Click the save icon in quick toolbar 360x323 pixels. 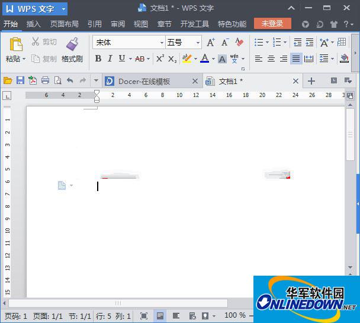point(20,80)
